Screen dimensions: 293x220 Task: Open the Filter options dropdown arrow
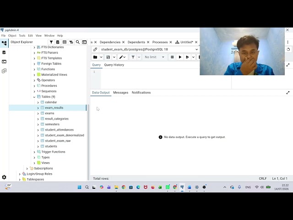tap(139, 57)
